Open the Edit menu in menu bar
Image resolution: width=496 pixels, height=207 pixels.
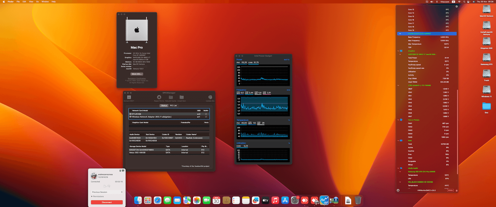pyautogui.click(x=24, y=2)
